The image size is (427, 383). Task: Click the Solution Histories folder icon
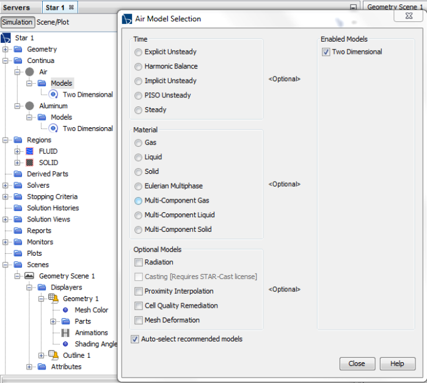tap(18, 208)
